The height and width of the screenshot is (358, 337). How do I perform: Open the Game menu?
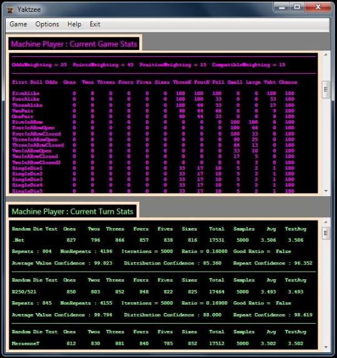18,24
